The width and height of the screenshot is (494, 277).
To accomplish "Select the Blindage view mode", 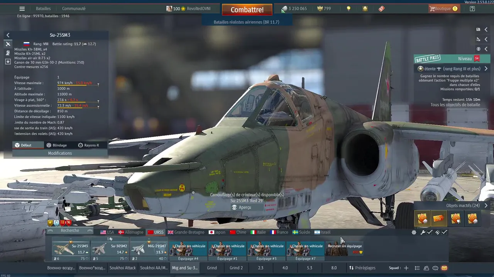I will pos(57,145).
